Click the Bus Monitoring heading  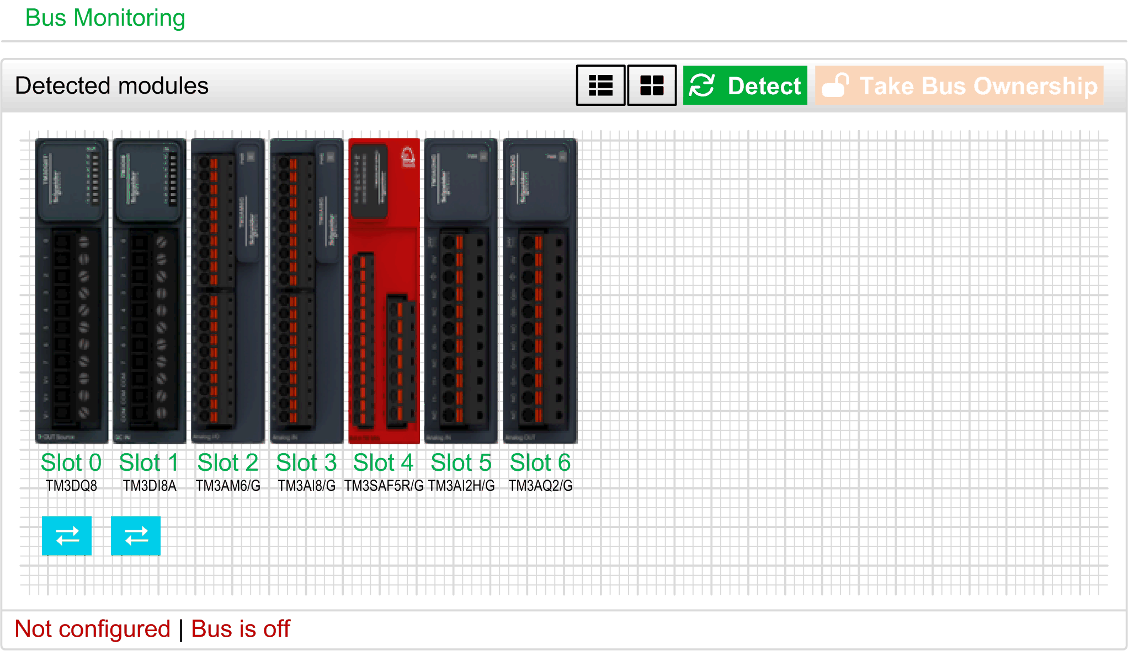pyautogui.click(x=105, y=18)
